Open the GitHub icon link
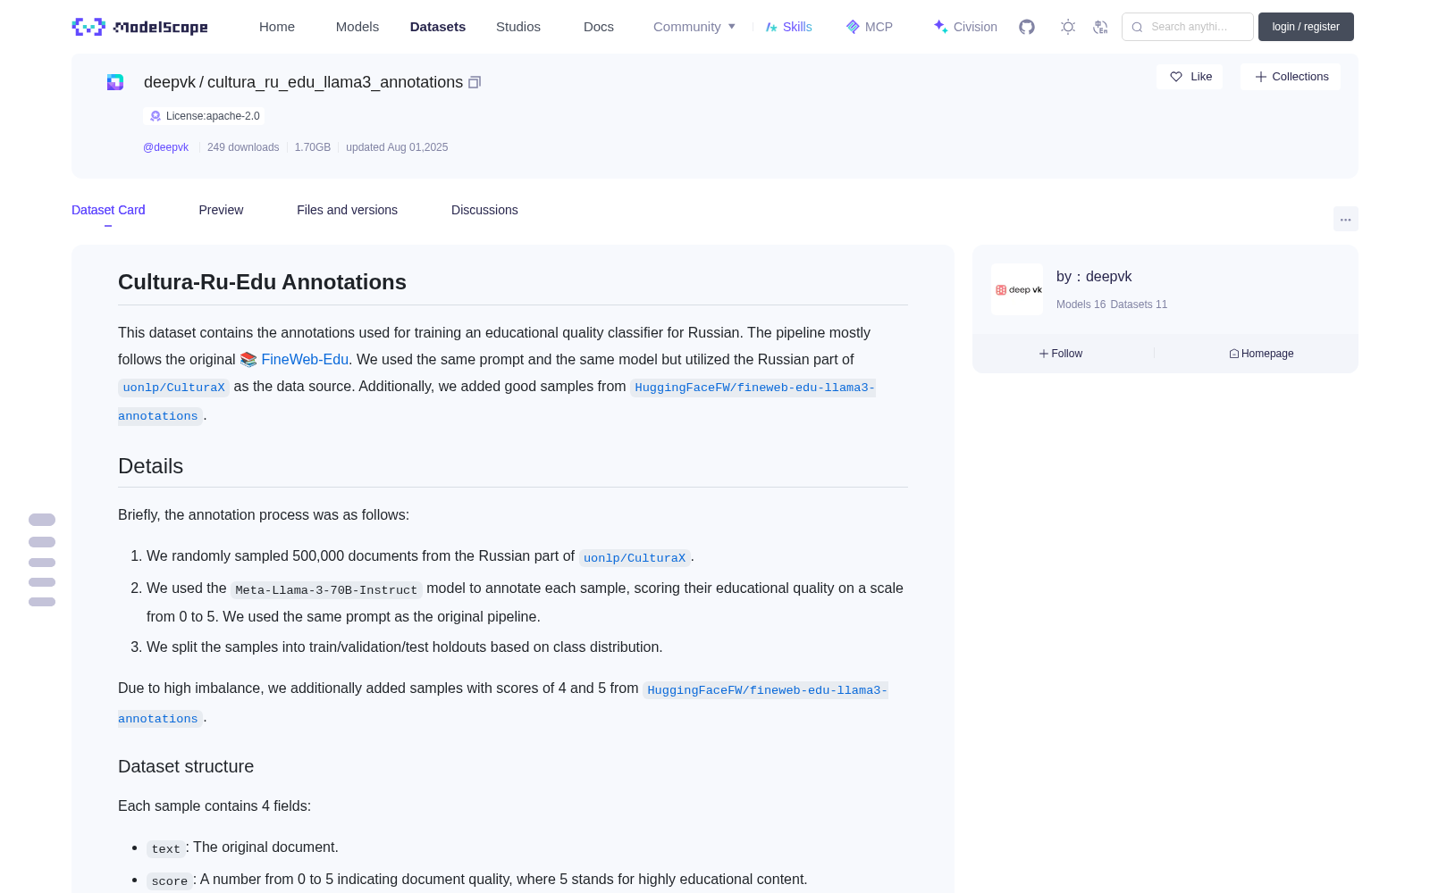Image resolution: width=1430 pixels, height=893 pixels. 1027,27
